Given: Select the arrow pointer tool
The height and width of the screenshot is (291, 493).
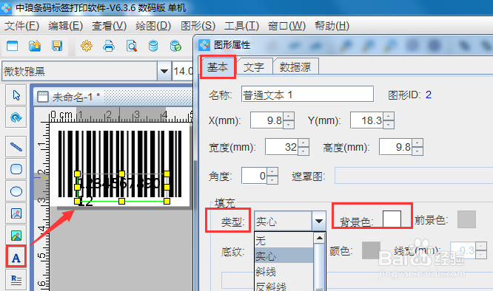Looking at the screenshot, I should coord(16,95).
